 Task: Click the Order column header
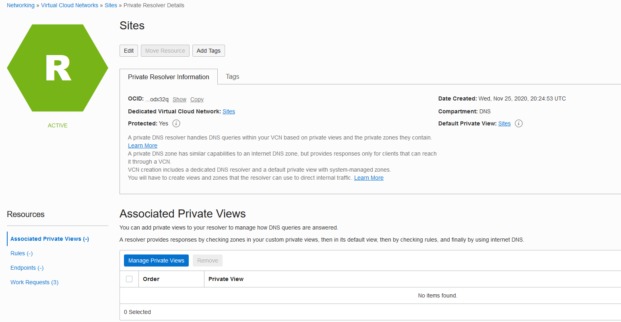click(x=151, y=279)
